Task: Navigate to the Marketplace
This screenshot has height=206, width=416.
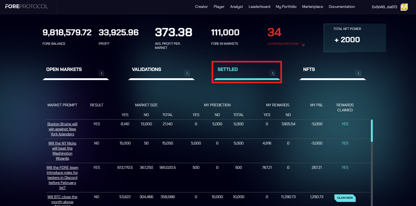Action: (312, 7)
